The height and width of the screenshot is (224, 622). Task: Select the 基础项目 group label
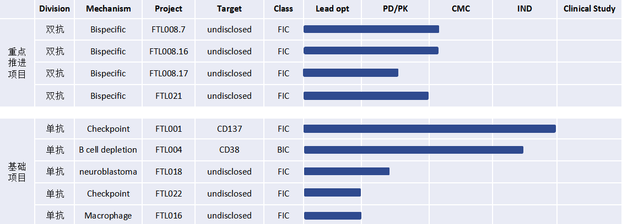(x=17, y=171)
